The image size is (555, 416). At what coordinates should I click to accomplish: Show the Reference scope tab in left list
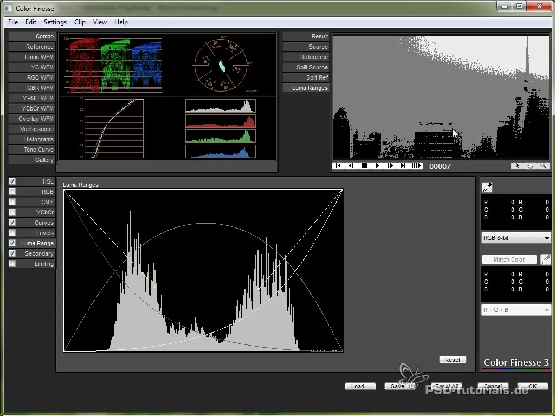coord(31,47)
